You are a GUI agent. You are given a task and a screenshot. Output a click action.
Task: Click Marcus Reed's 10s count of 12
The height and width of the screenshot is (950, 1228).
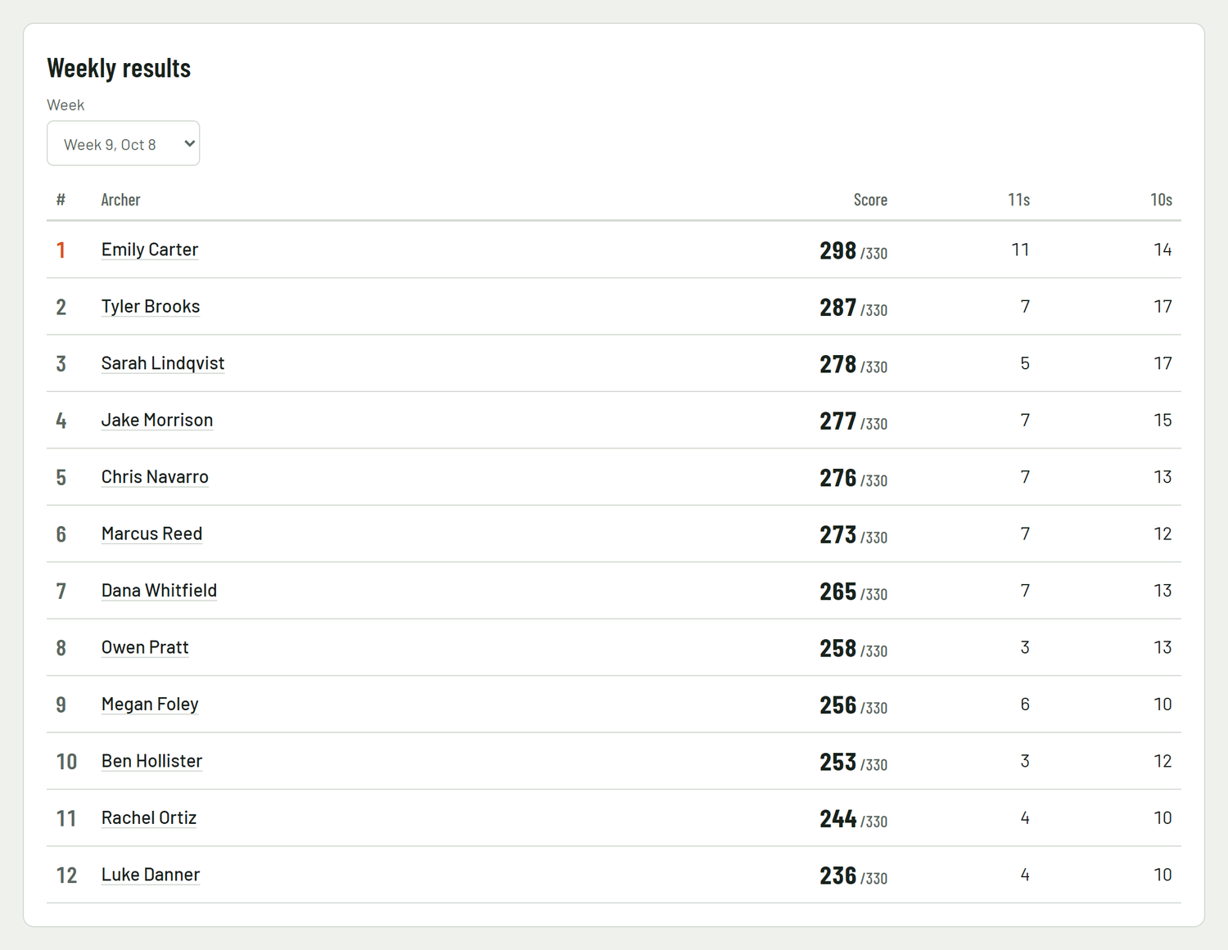(1163, 534)
